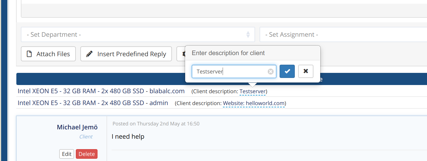427x161 pixels.
Task: Click into the reply text area at the top
Action: coord(224,9)
